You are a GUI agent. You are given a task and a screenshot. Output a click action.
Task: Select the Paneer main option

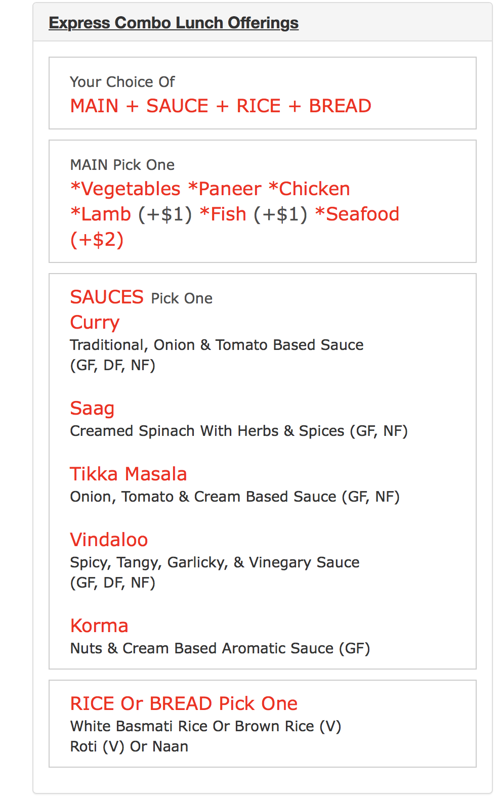225,189
